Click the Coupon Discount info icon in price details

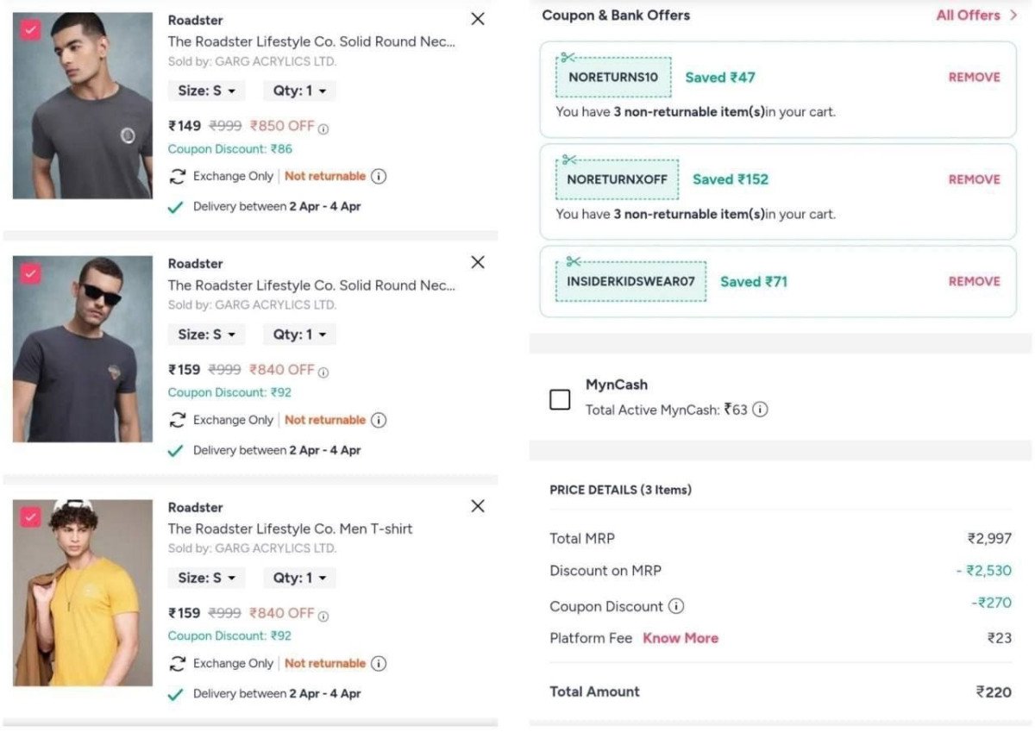click(677, 606)
